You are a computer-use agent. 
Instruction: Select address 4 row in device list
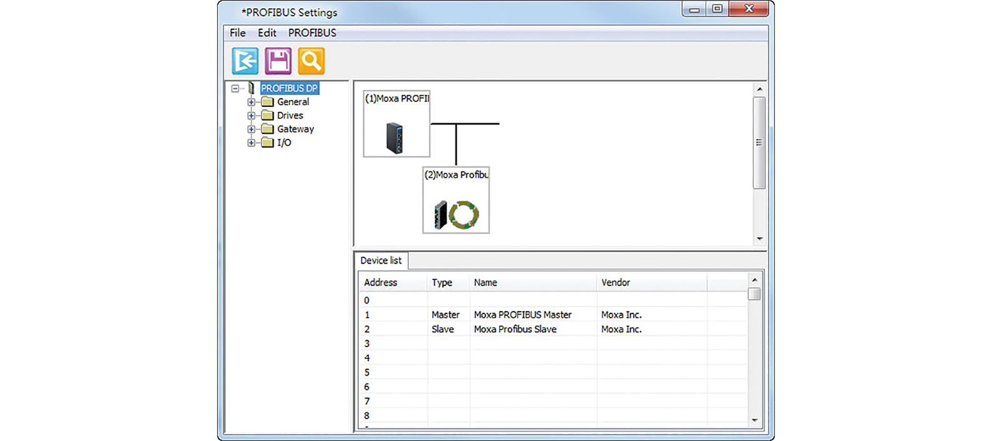pyautogui.click(x=554, y=358)
